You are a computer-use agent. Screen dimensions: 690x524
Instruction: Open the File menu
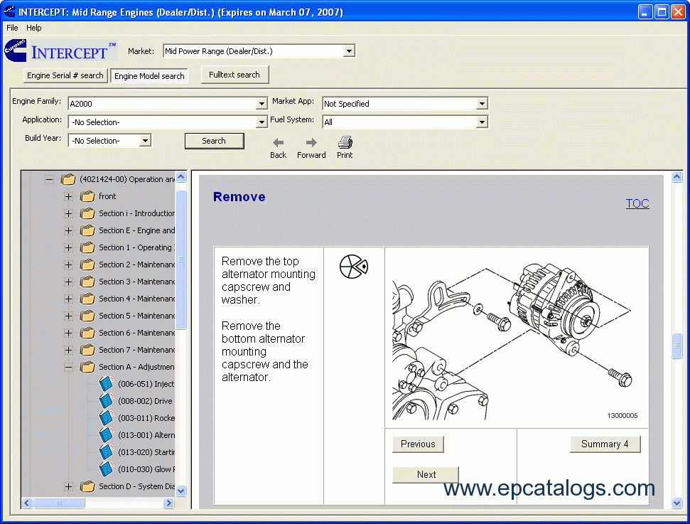(x=12, y=28)
